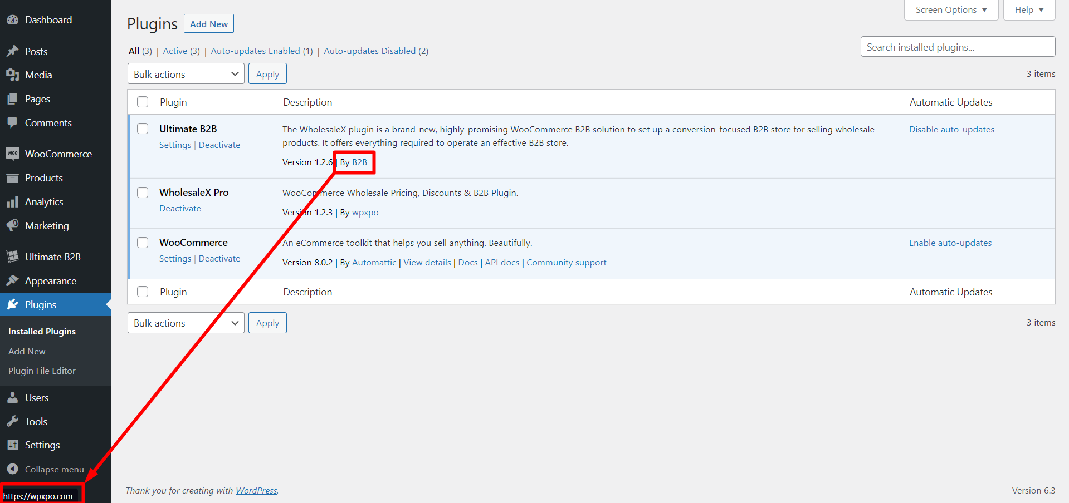Viewport: 1069px width, 503px height.
Task: Click the Search installed plugins field
Action: [x=958, y=47]
